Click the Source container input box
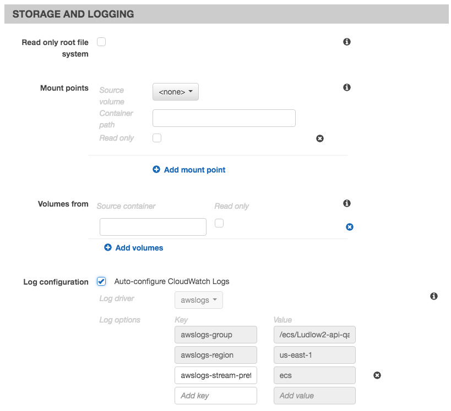The image size is (451, 411). [x=153, y=227]
